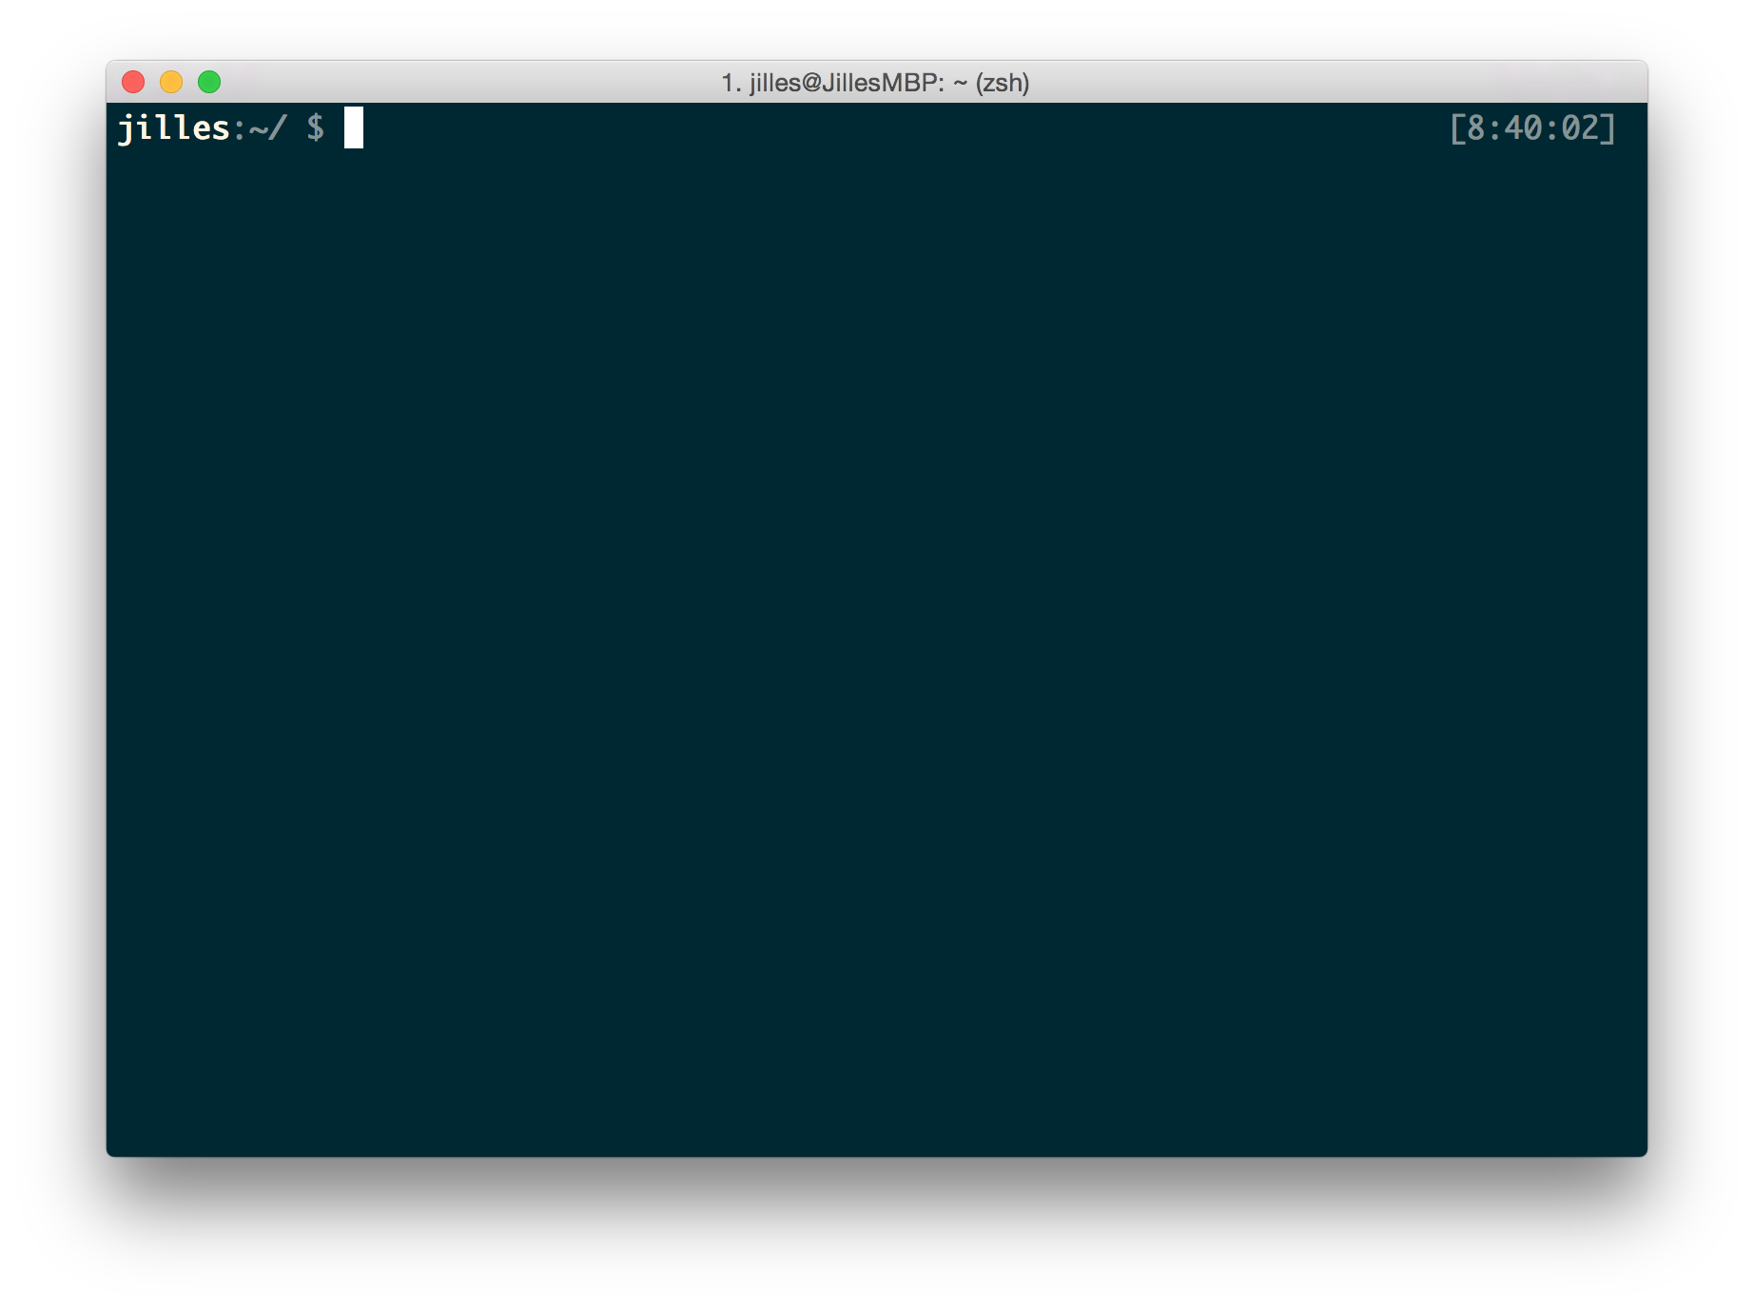Click the [8:40:02] timestamp
The image size is (1754, 1309).
pyautogui.click(x=1531, y=127)
